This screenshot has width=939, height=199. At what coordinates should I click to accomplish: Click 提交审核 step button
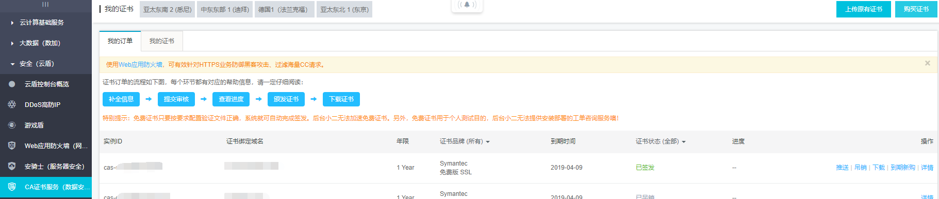(176, 99)
